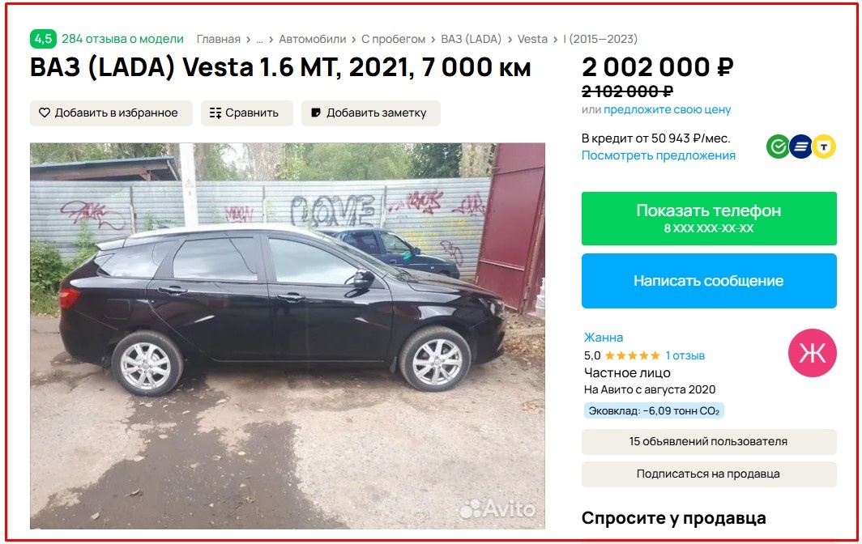Open the ВАЗ (LADA) breadcrumb link

coord(472,39)
